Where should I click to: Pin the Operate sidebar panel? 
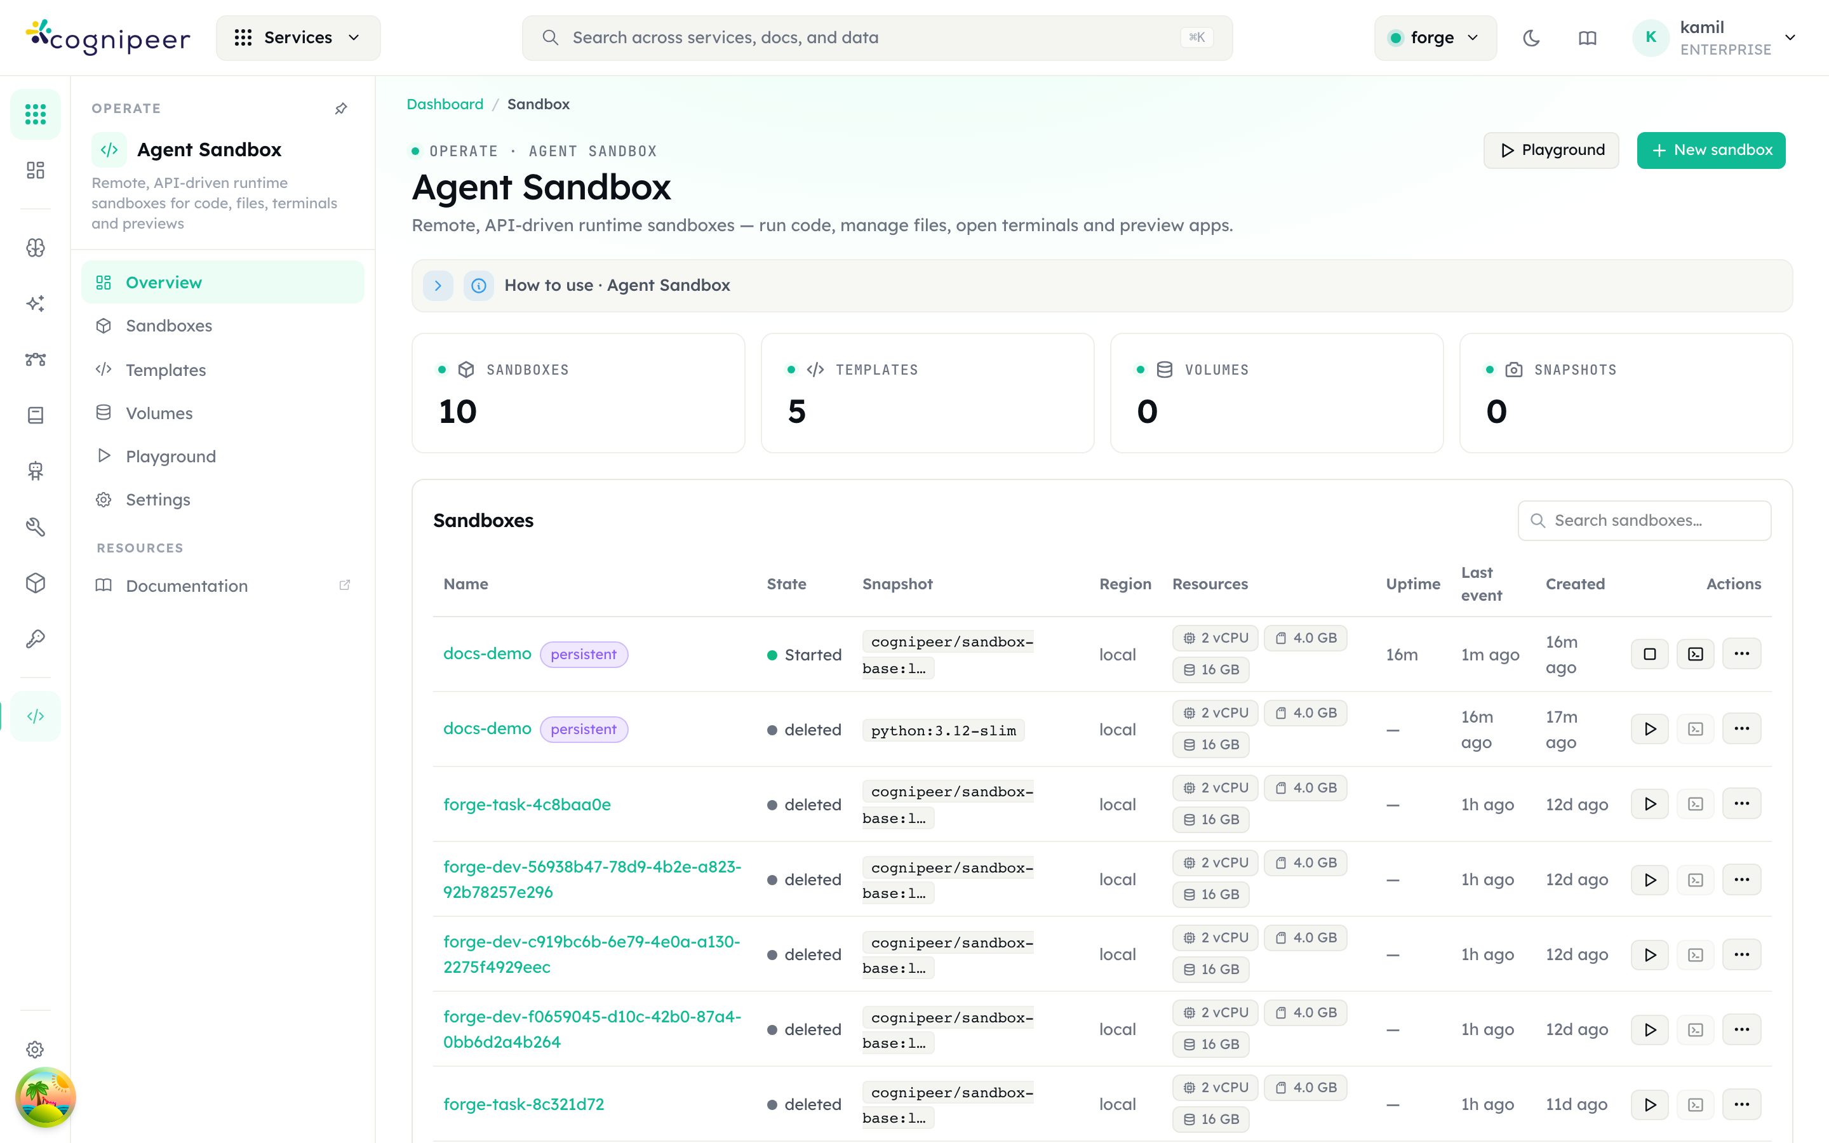pos(341,109)
